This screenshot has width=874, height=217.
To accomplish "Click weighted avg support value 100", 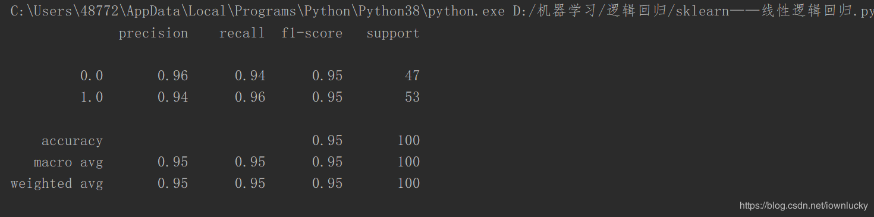I will pos(409,184).
